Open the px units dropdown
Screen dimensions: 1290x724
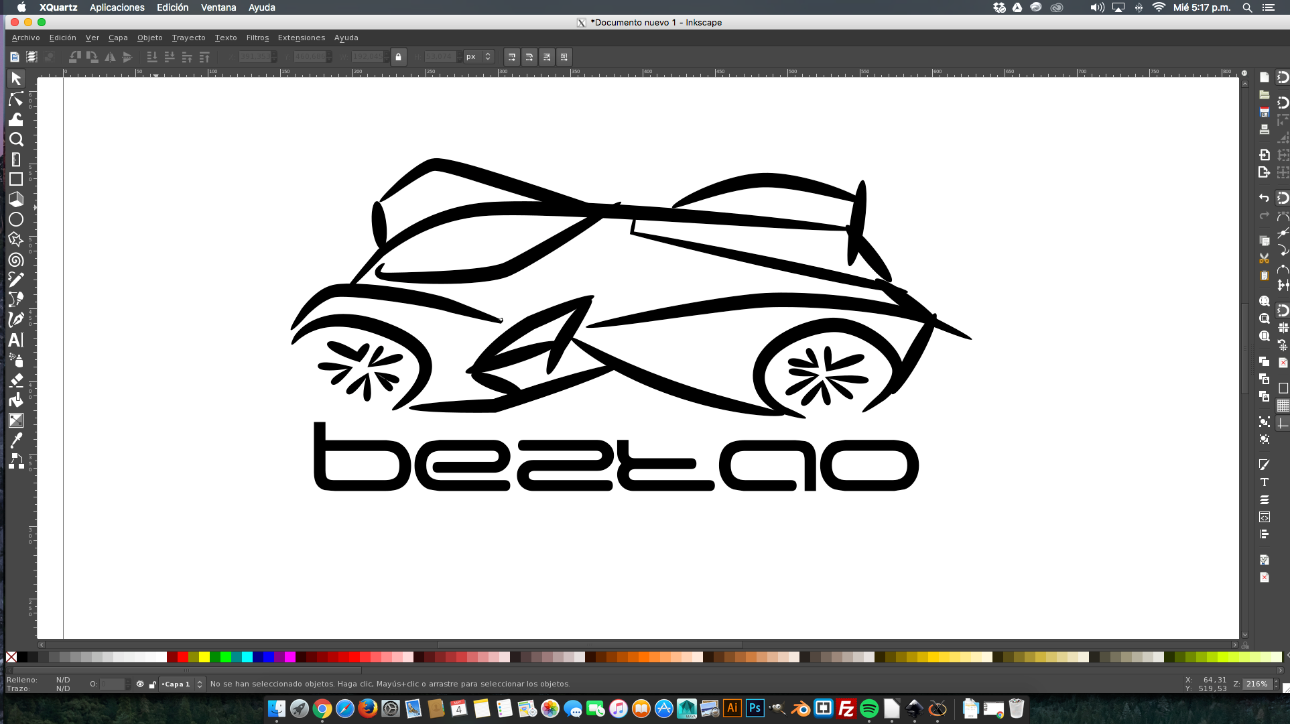(x=477, y=56)
